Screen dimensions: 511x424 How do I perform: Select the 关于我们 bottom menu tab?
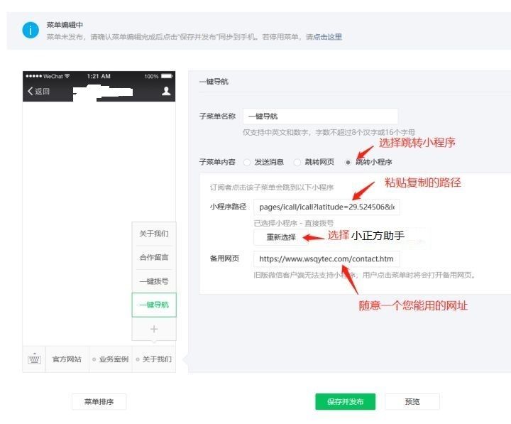pyautogui.click(x=154, y=359)
